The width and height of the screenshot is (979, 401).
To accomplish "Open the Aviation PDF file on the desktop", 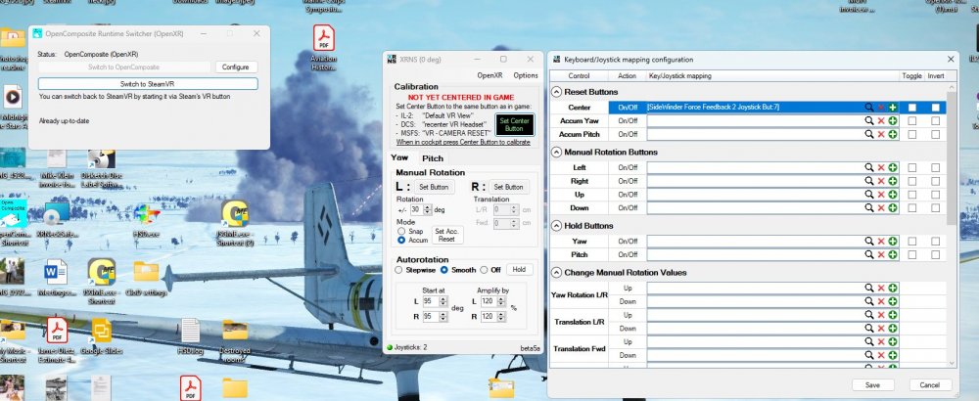I will pos(322,39).
